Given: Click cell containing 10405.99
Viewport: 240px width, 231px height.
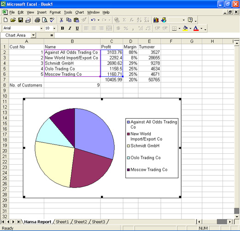Looking at the screenshot, I should tap(112, 80).
